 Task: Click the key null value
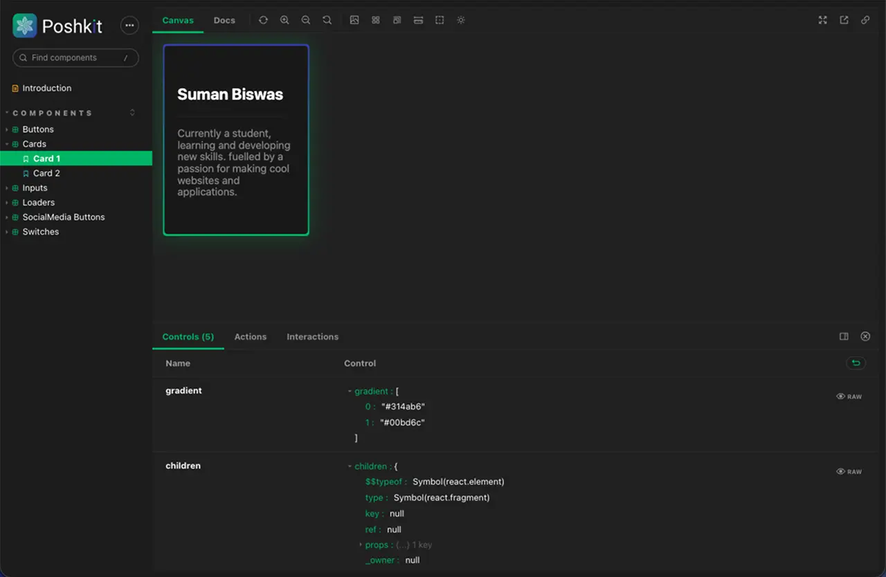pos(397,513)
